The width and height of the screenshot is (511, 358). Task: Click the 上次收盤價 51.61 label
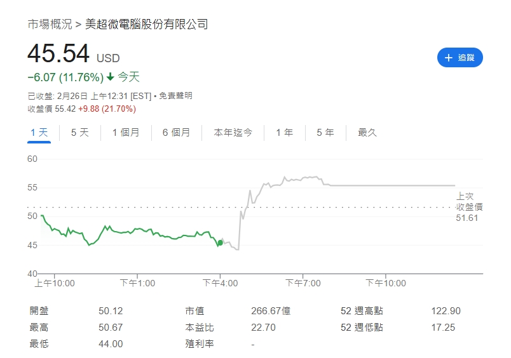tap(469, 207)
